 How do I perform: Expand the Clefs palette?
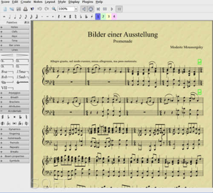pos(14,32)
